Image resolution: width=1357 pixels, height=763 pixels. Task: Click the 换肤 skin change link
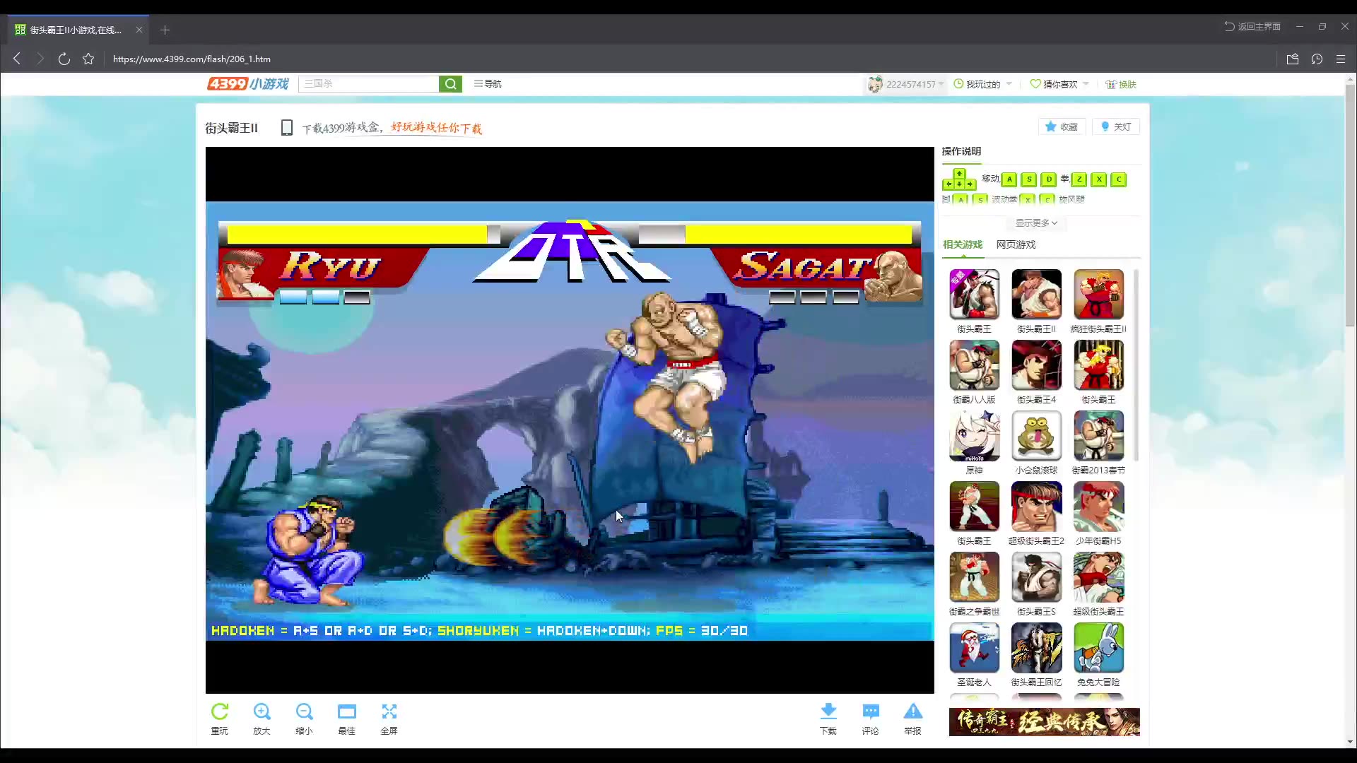tap(1121, 84)
